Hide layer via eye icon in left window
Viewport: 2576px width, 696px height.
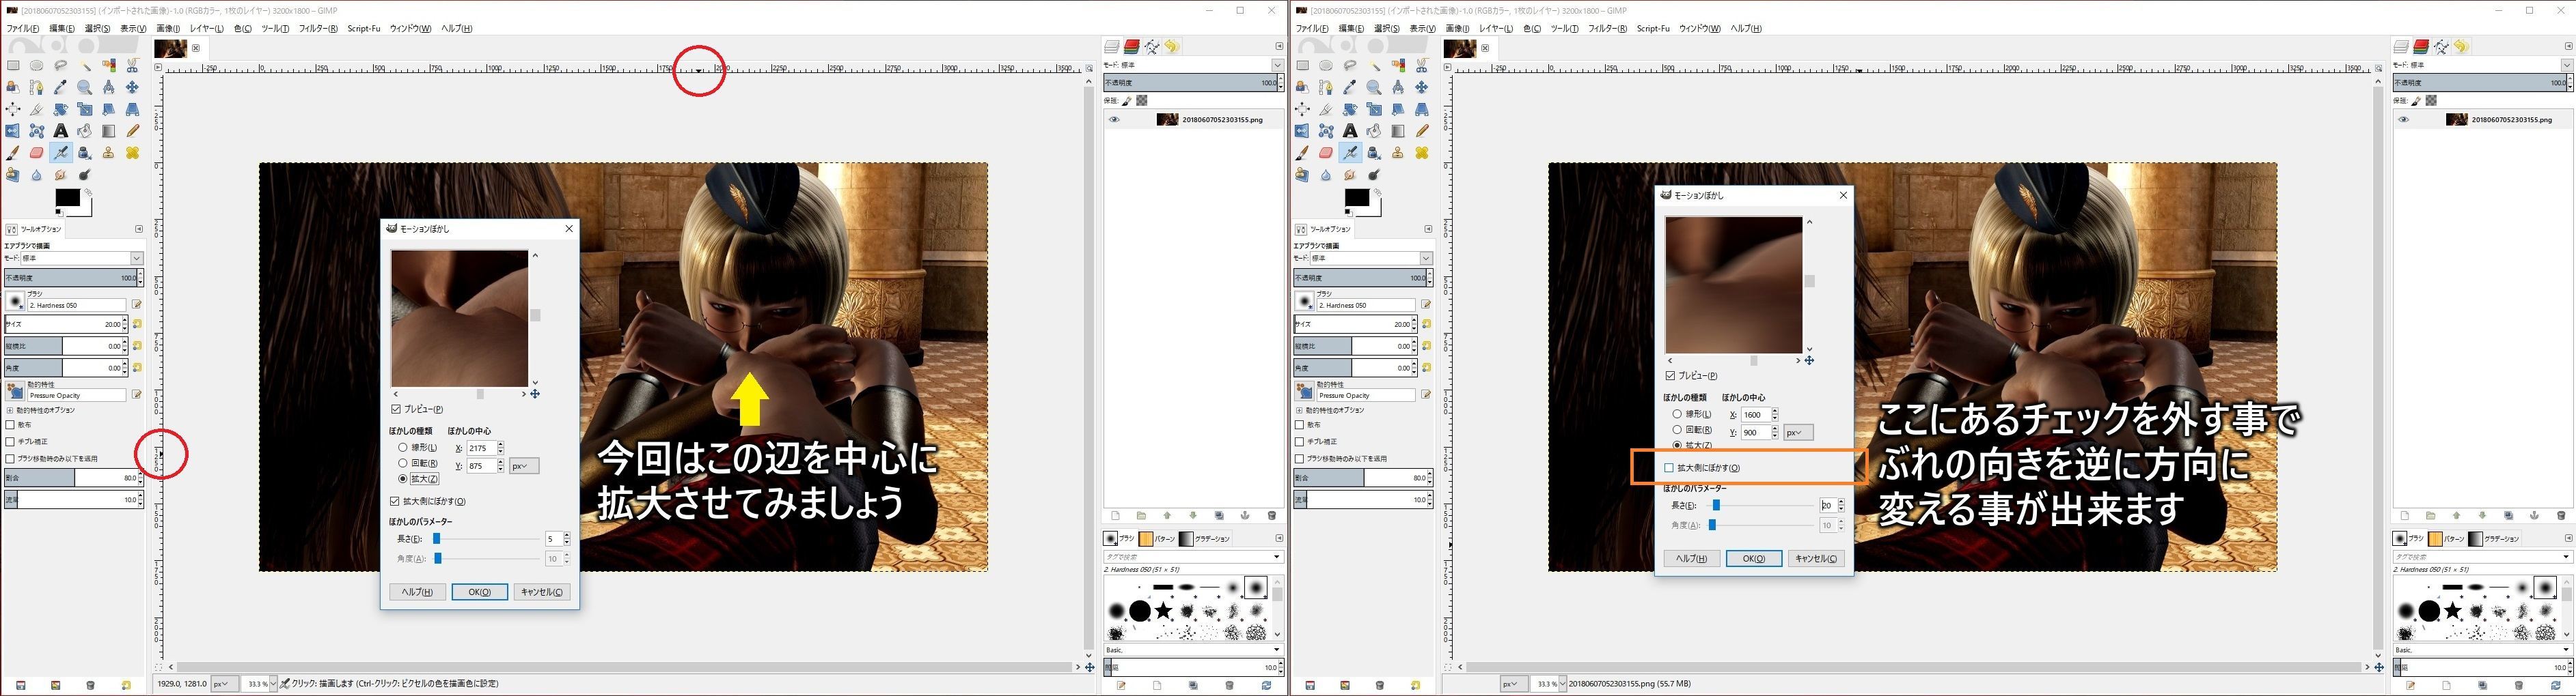coord(1114,120)
